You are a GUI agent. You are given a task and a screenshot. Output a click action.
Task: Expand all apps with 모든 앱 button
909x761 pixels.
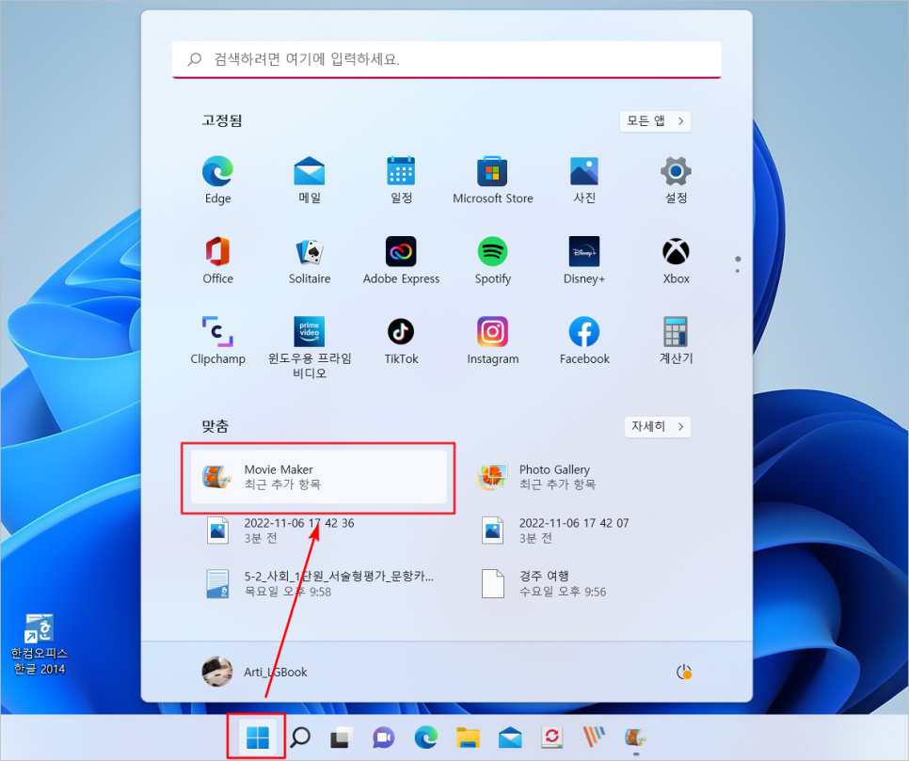(x=655, y=121)
